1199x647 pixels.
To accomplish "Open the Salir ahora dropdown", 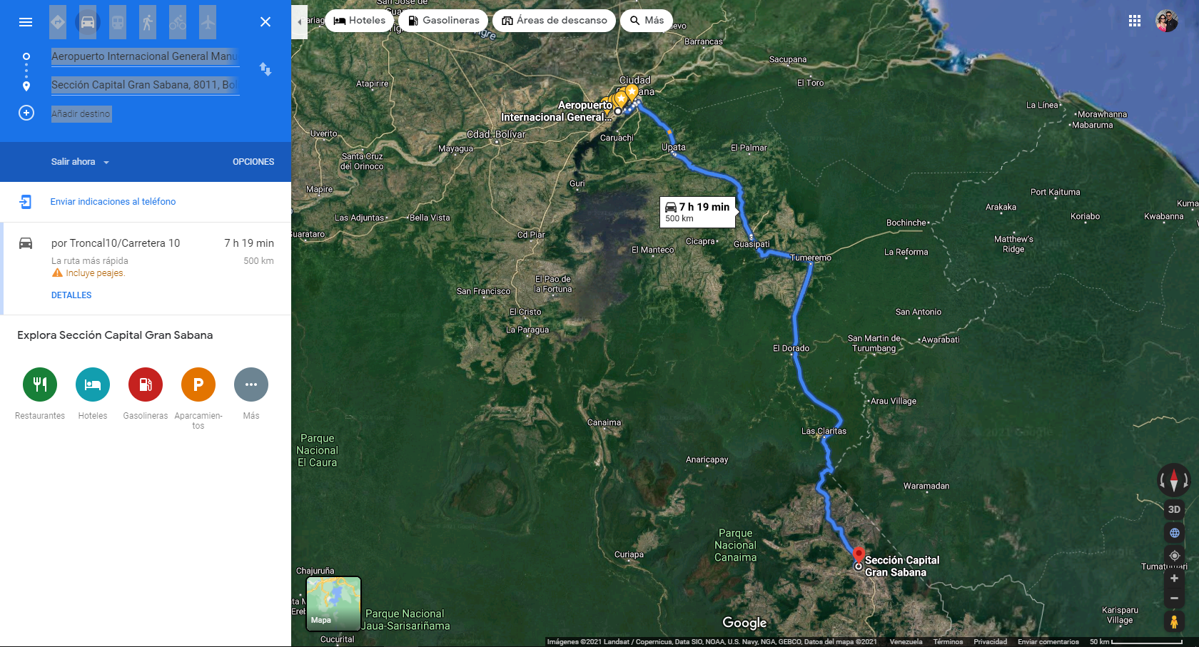I will pos(80,162).
